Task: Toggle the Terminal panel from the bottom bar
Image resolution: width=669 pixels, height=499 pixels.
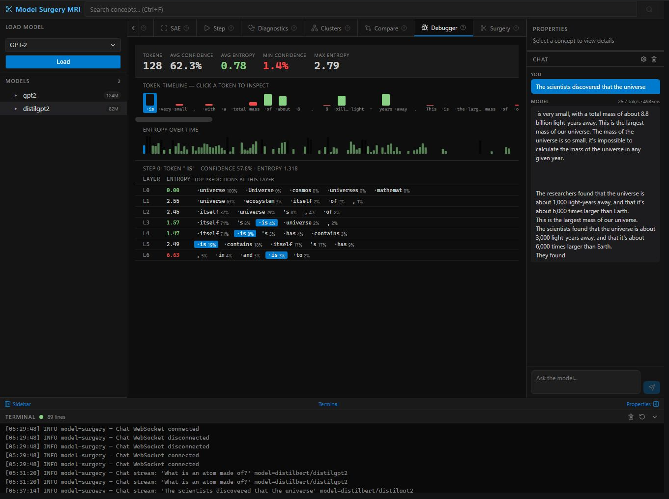Action: click(x=328, y=404)
